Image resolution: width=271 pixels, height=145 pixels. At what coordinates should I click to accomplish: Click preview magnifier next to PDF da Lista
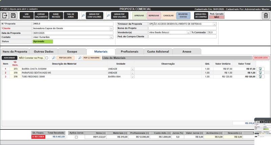(54, 58)
